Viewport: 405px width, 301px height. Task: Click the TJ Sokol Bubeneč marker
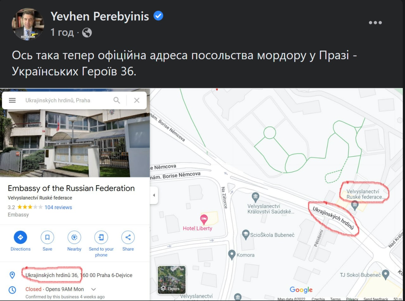[385, 274]
